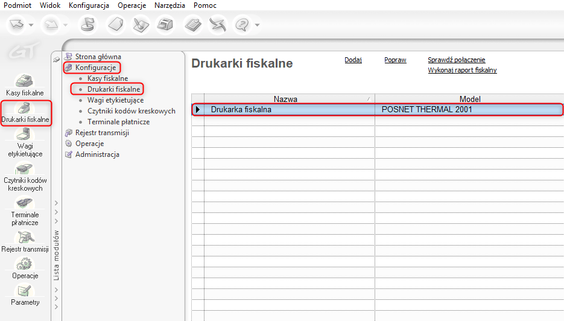This screenshot has width=564, height=321.
Task: Click the blank sheet toolbar icon
Action: pyautogui.click(x=116, y=25)
